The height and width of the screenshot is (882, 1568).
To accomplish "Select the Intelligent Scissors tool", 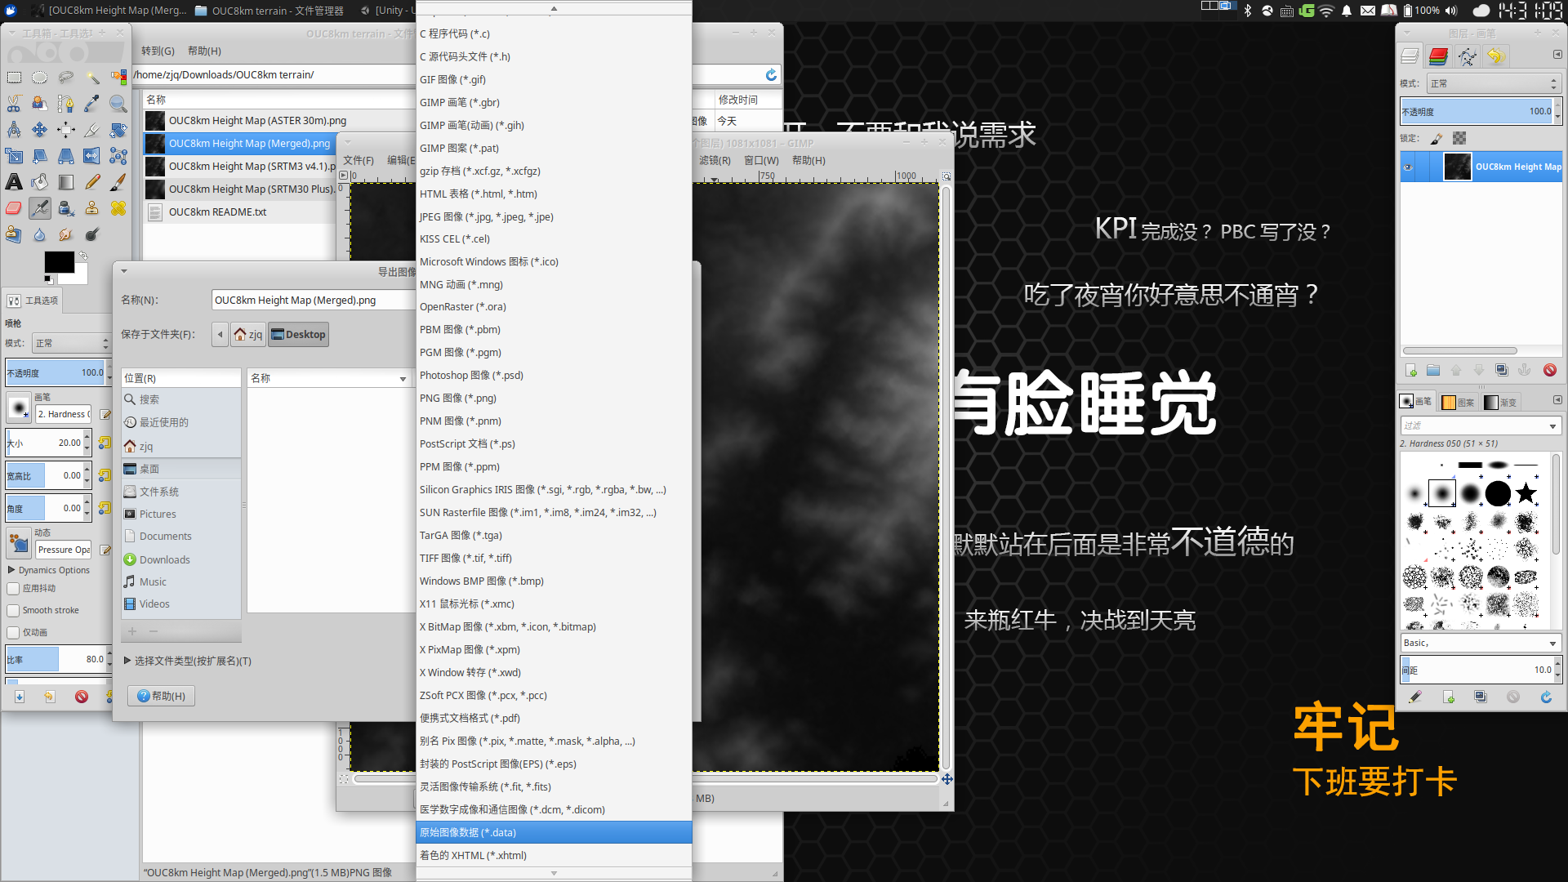I will click(14, 103).
